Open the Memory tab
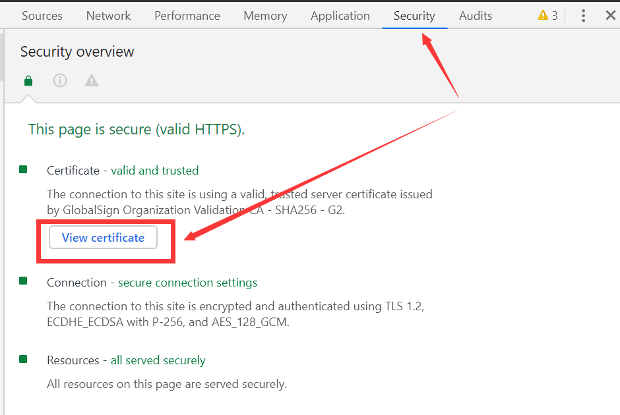 coord(265,16)
